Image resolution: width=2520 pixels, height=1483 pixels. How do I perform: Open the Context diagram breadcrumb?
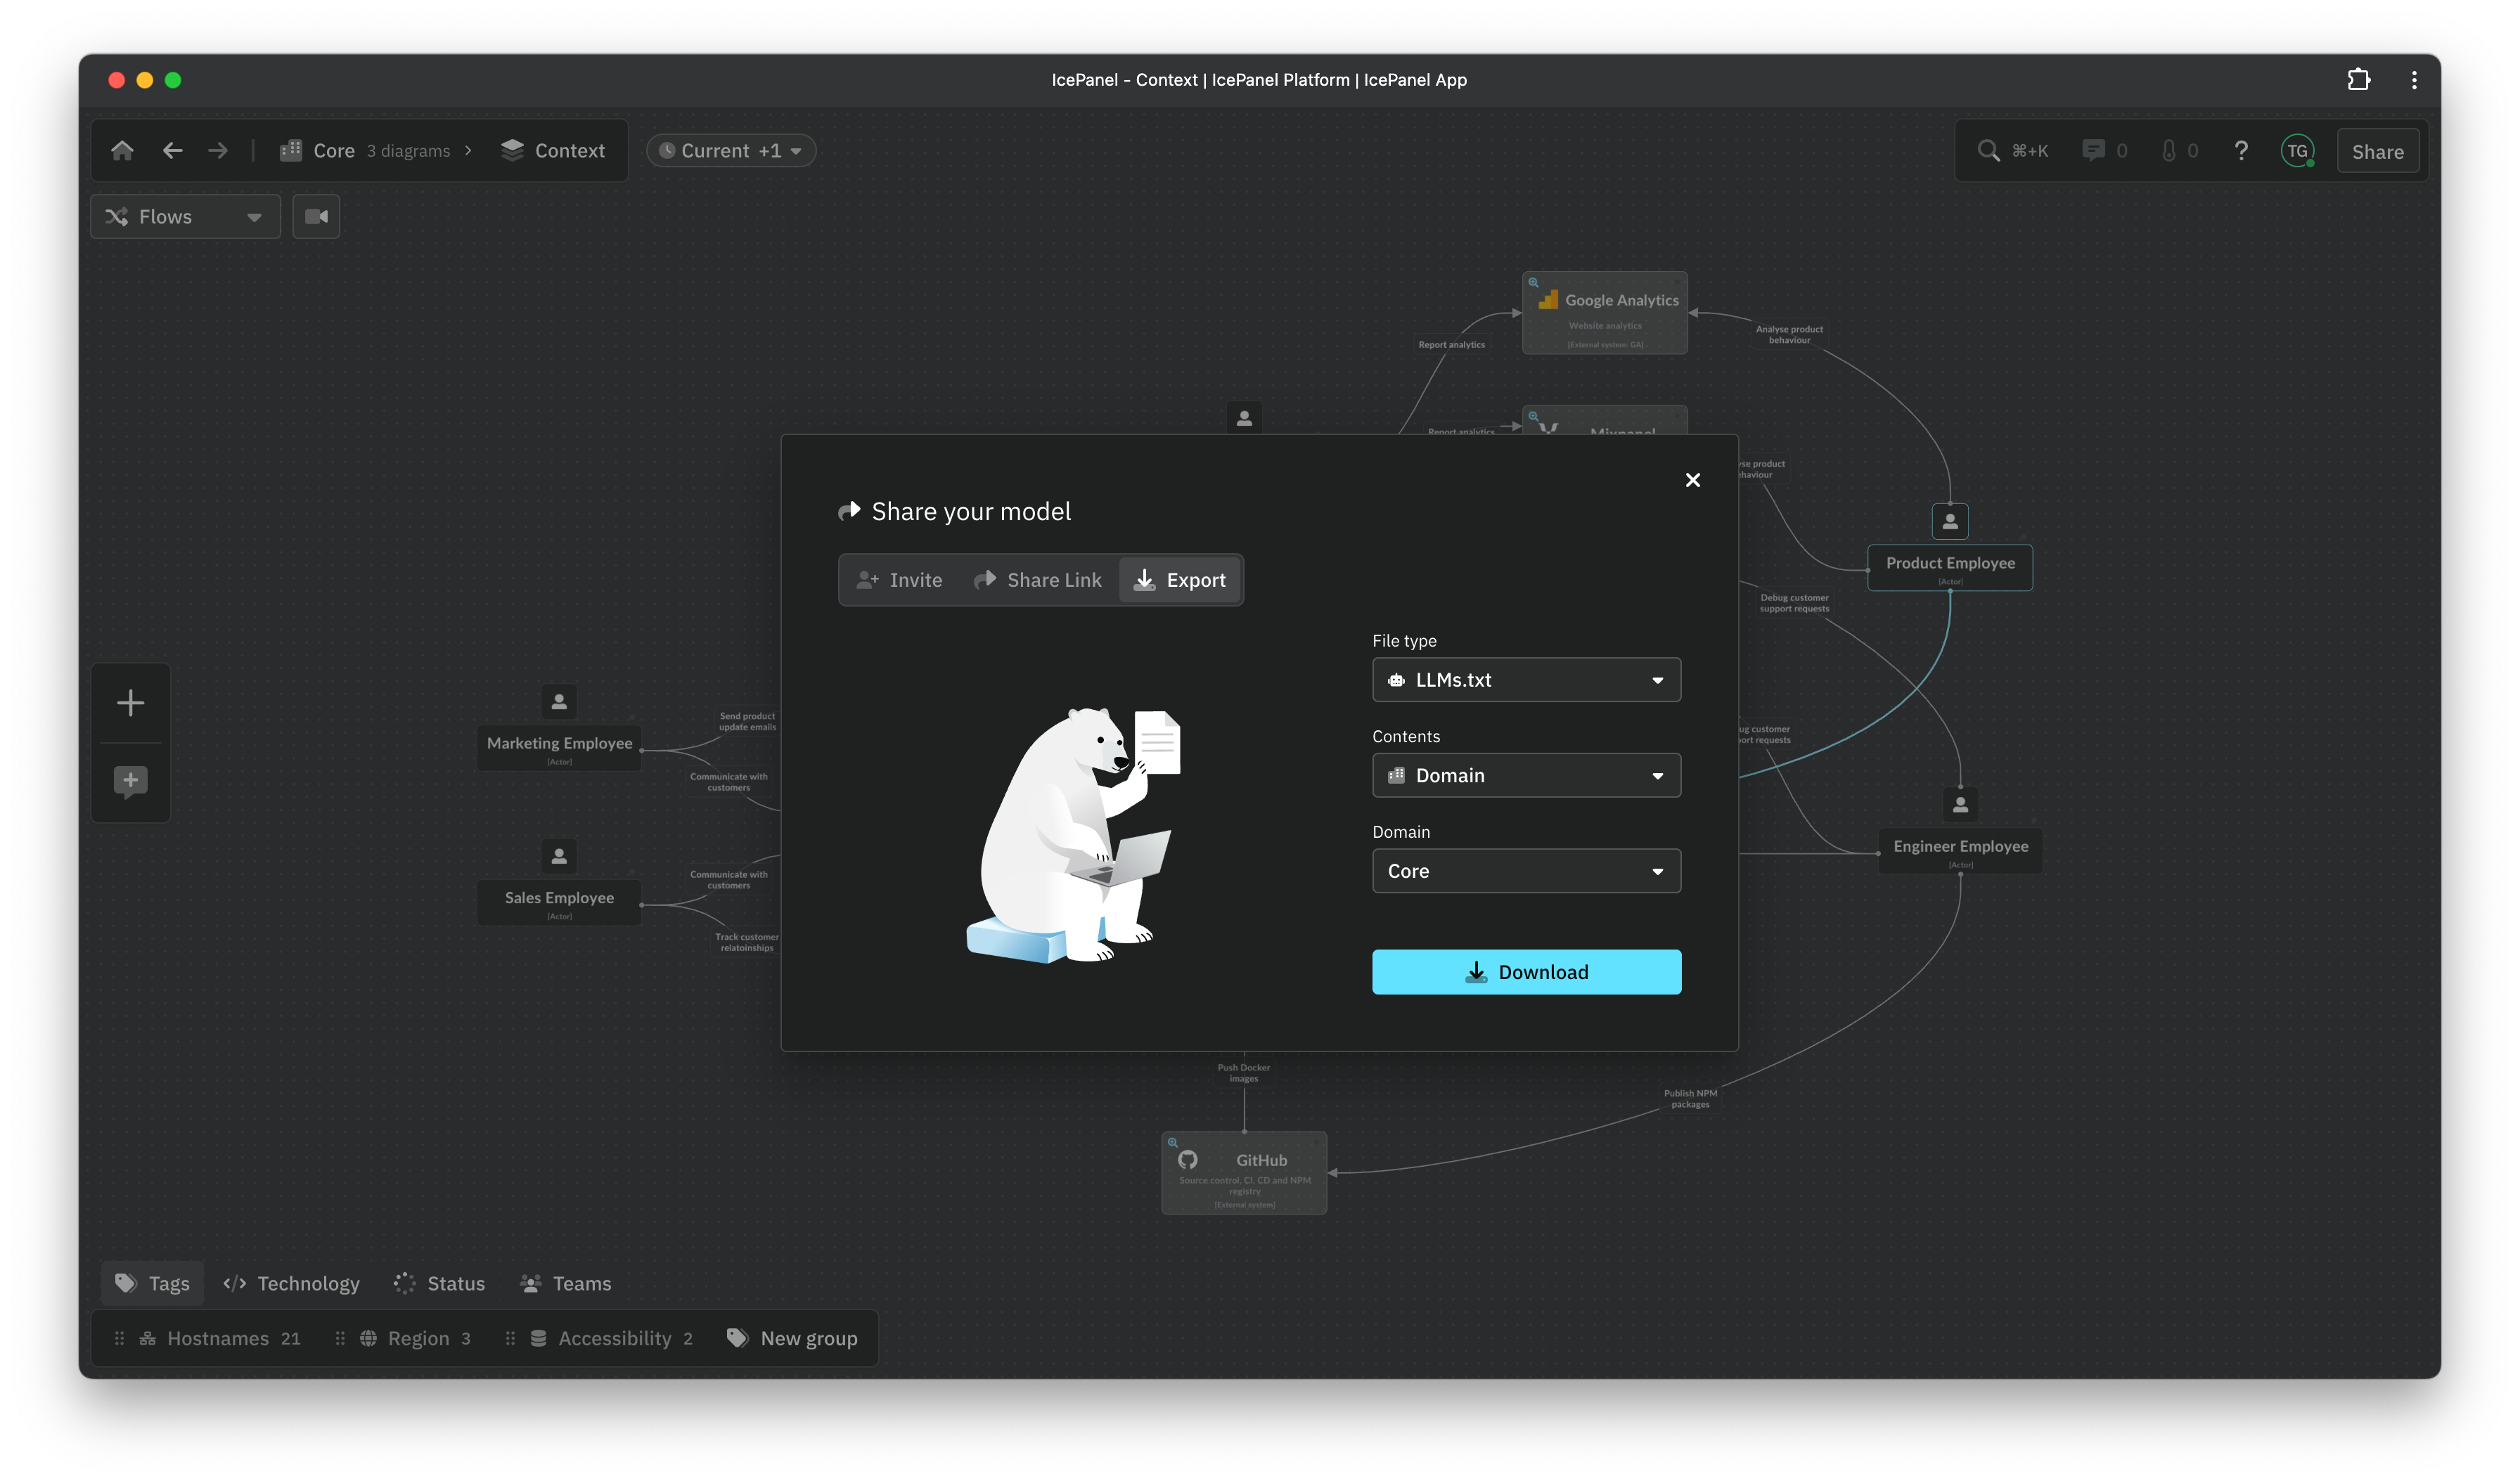pyautogui.click(x=553, y=151)
